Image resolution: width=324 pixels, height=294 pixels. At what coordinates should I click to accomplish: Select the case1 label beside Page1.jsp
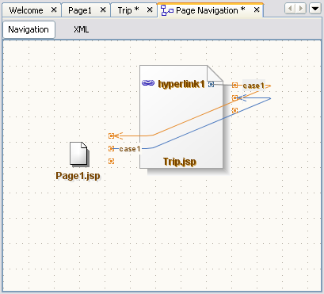point(130,149)
